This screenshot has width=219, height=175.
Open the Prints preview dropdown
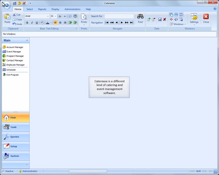84,19
